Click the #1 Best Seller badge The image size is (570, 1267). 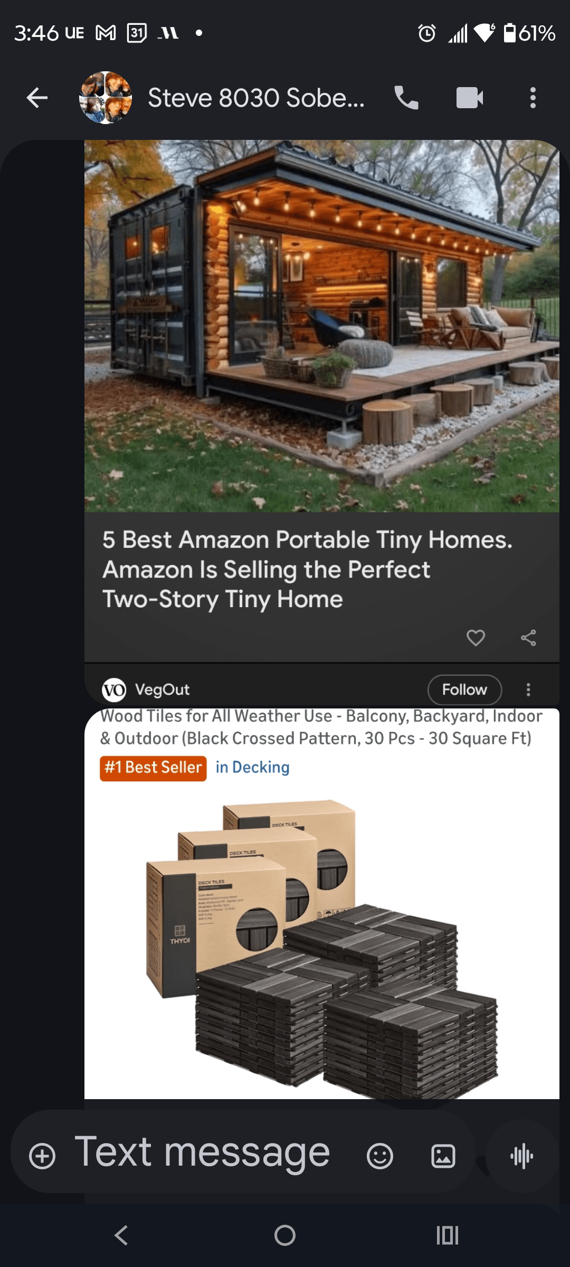153,768
